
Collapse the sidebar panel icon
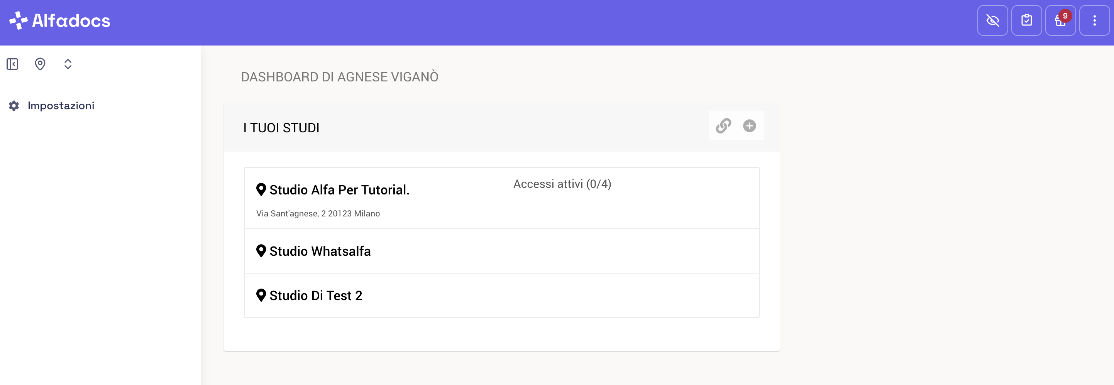point(12,64)
